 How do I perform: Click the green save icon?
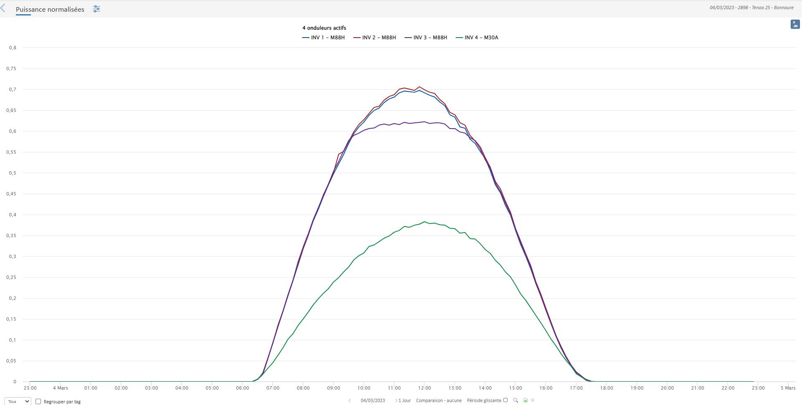[525, 400]
